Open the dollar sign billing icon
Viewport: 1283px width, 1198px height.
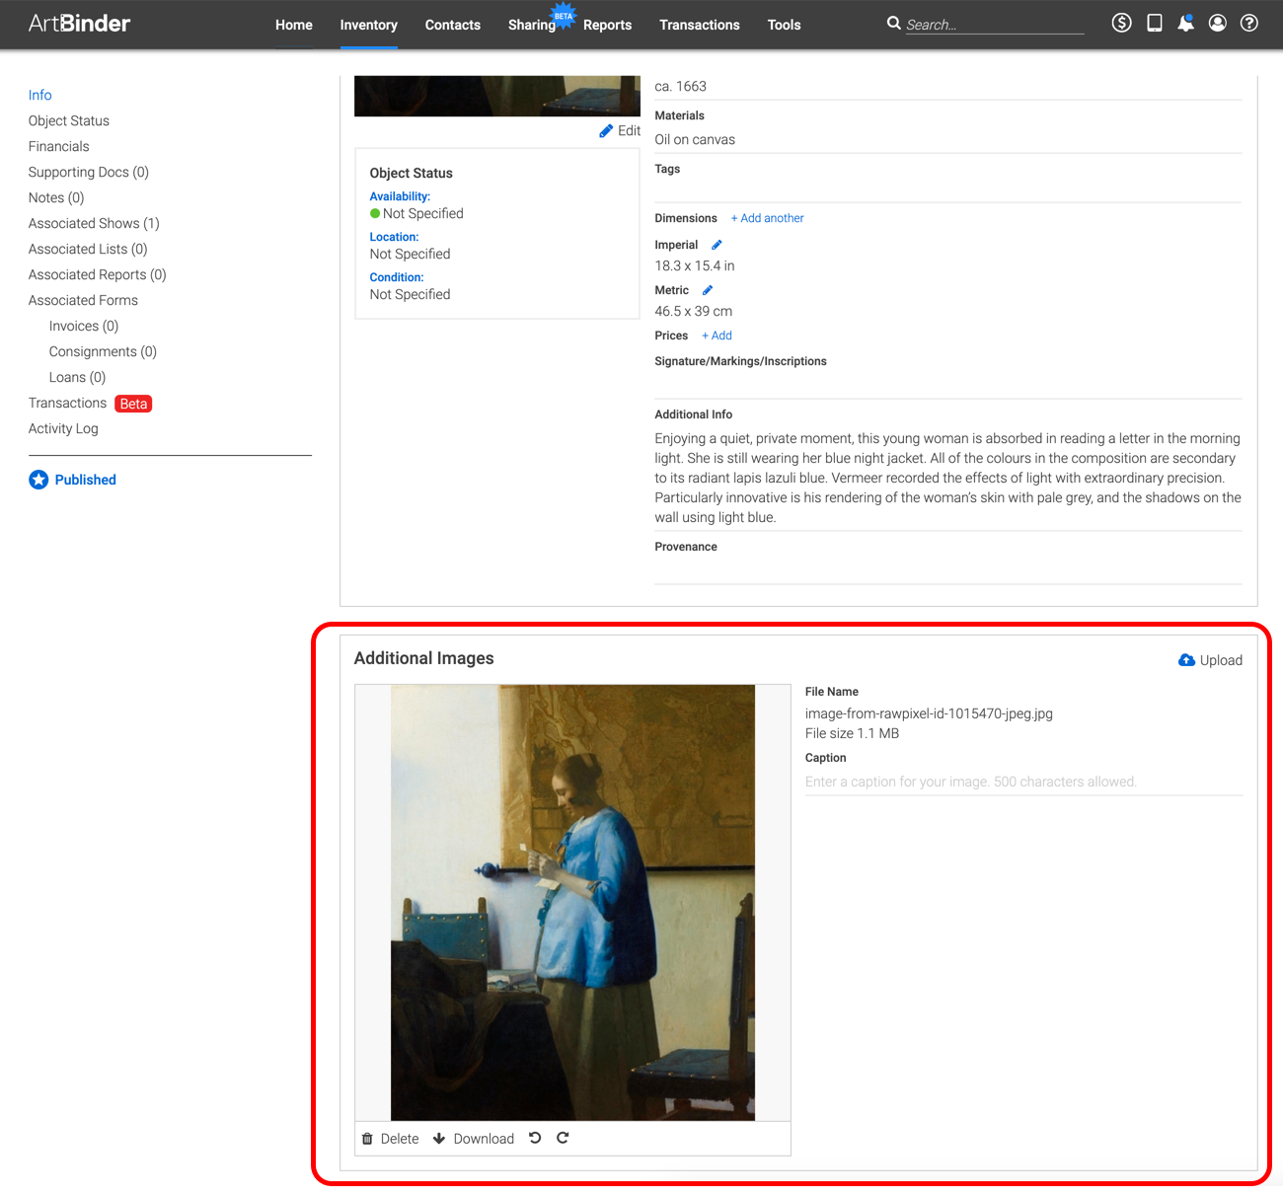1121,23
